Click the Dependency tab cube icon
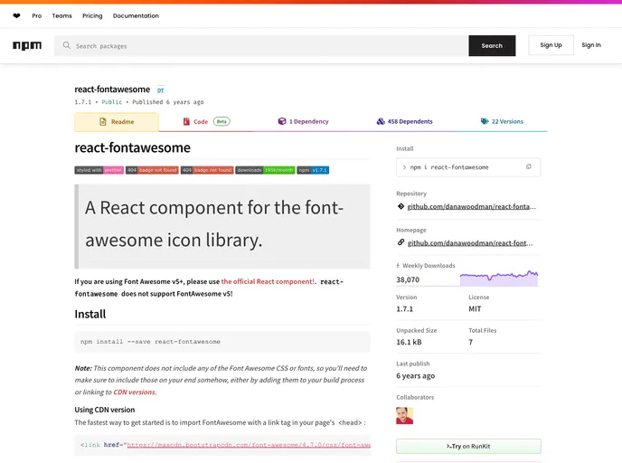622x463 pixels. click(282, 121)
